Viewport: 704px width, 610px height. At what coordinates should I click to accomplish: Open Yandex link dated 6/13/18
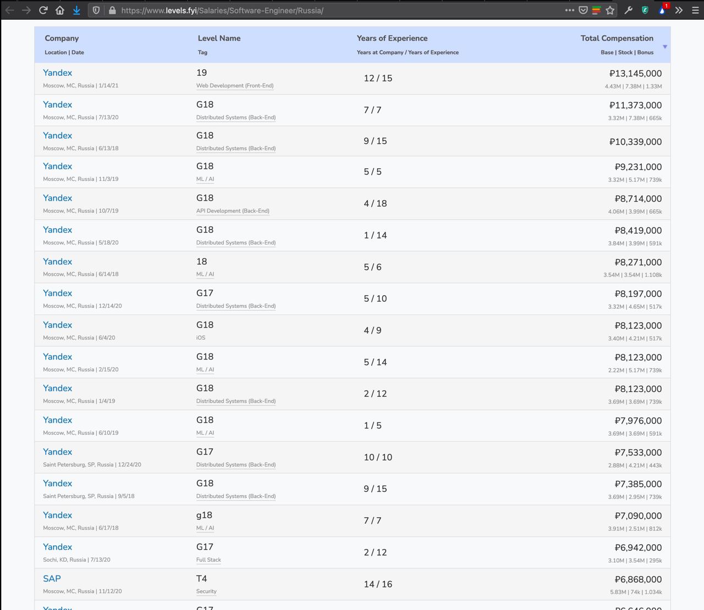(x=57, y=135)
